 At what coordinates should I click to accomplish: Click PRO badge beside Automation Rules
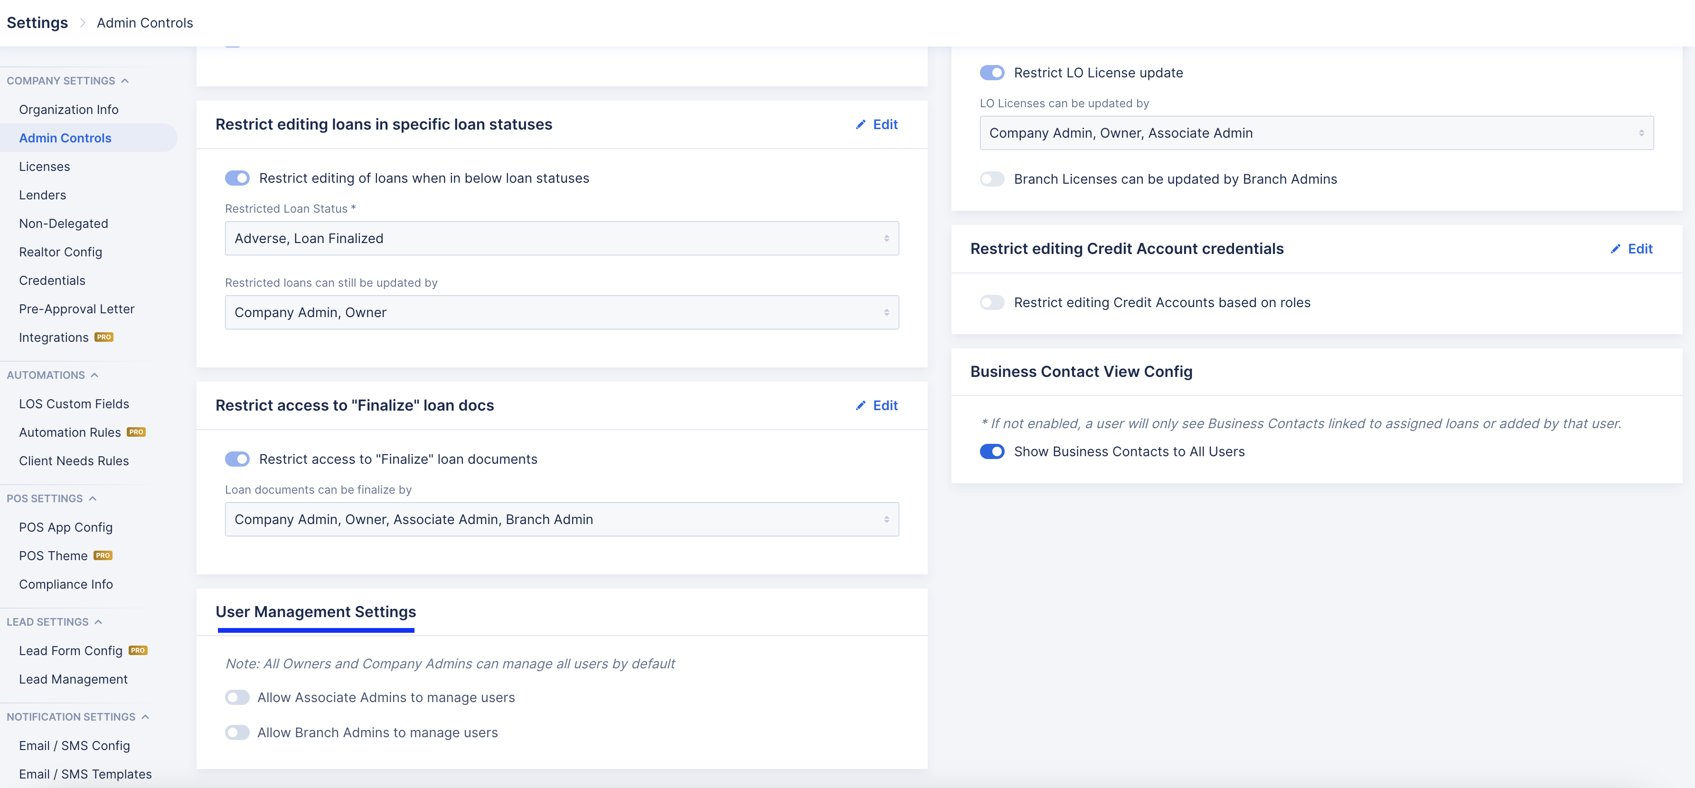pos(136,432)
